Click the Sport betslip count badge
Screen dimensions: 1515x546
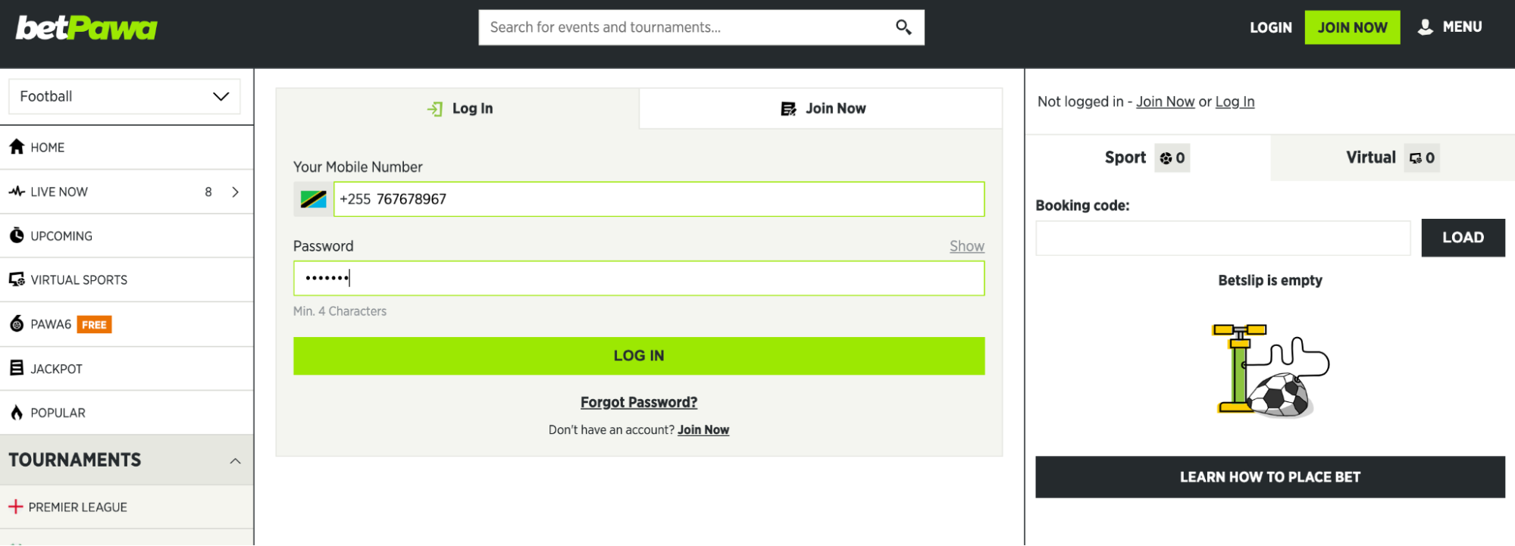click(1172, 158)
